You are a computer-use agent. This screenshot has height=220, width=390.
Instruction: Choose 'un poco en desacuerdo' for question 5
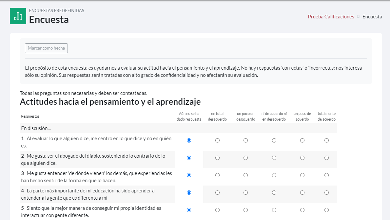(245, 210)
